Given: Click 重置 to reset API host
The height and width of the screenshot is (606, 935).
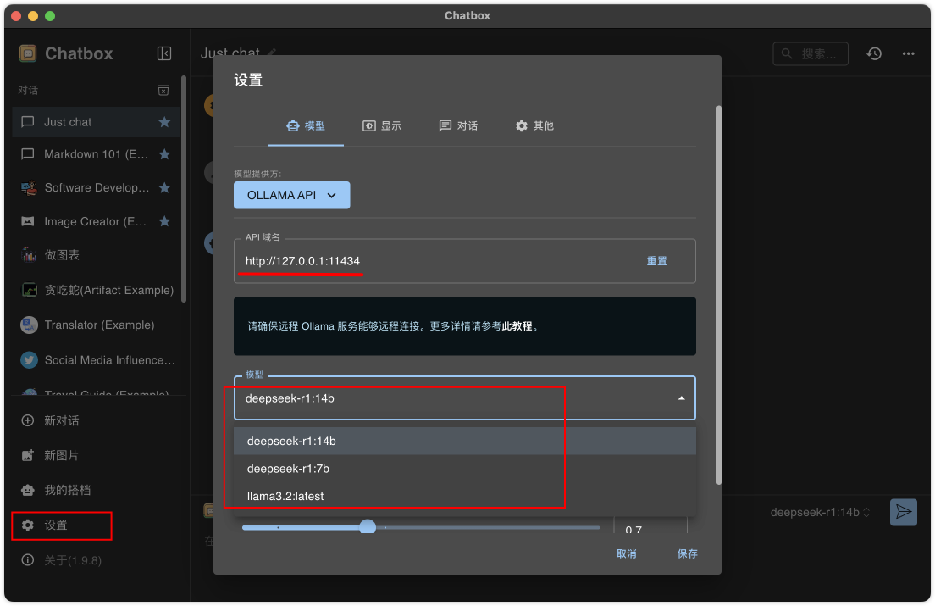Looking at the screenshot, I should click(x=656, y=261).
